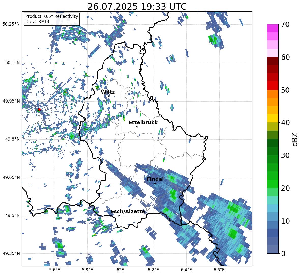Click the 50.25°N latitude label

click(11, 24)
